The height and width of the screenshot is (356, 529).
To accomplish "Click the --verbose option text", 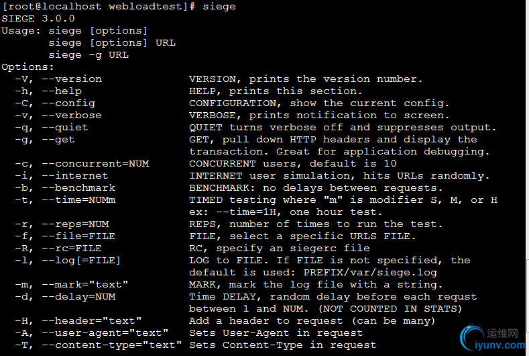I will [72, 116].
